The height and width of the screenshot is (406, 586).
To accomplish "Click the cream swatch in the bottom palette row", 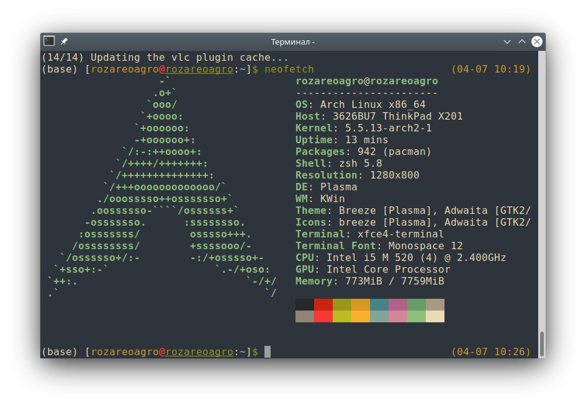I will tap(435, 317).
